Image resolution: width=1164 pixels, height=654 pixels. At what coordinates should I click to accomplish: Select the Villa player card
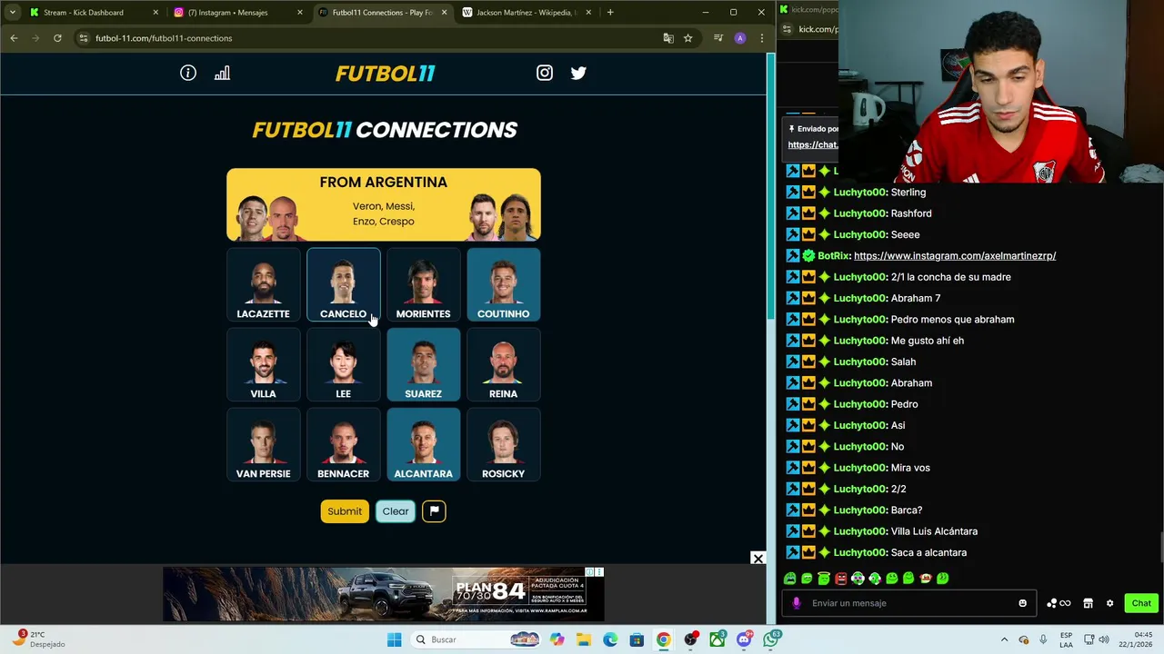click(x=263, y=364)
